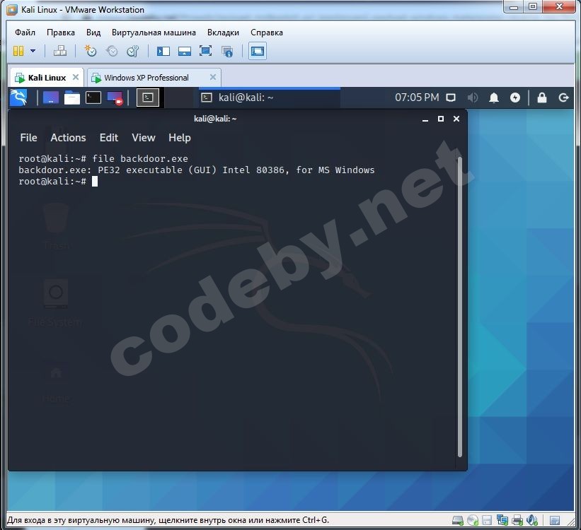Lock the screen with the padlock icon
Screen dimensions: 581x530
click(x=541, y=98)
